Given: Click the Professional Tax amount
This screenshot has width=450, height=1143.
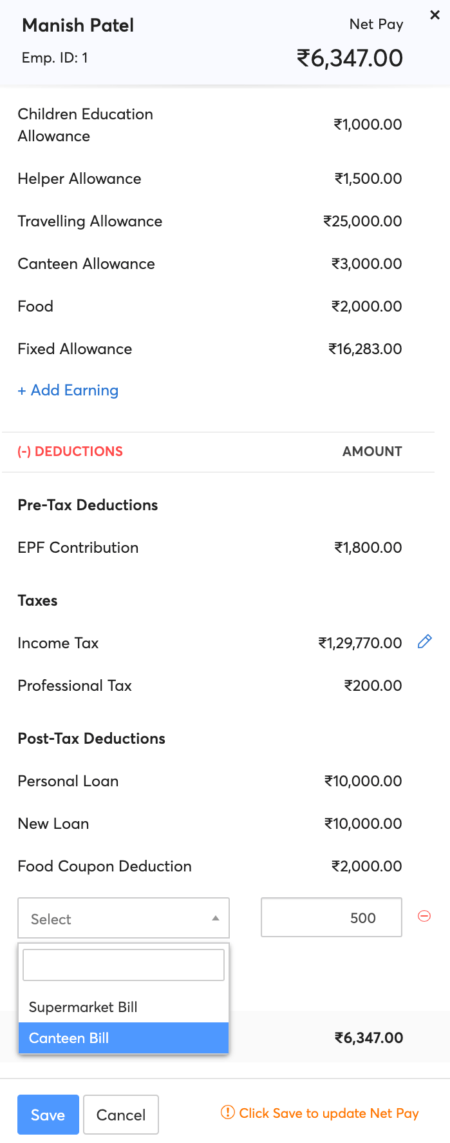Looking at the screenshot, I should click(x=372, y=685).
